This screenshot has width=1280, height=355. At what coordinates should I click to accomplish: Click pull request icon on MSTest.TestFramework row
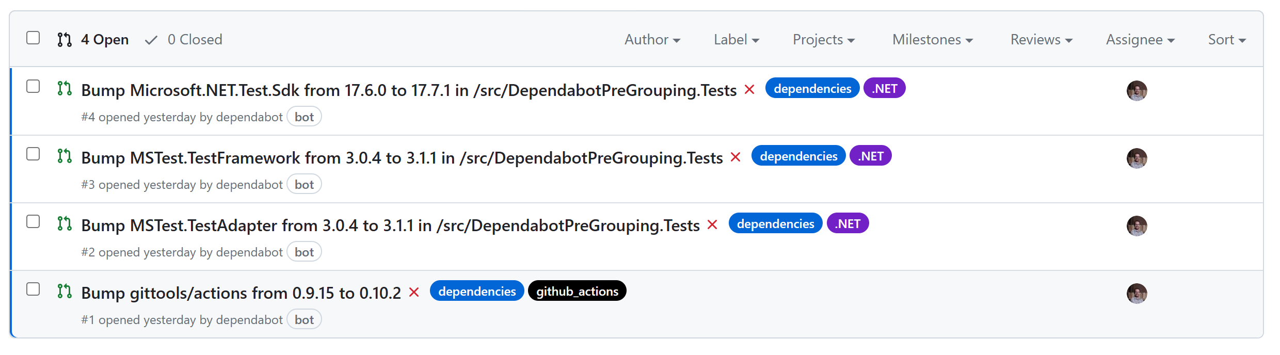(65, 156)
